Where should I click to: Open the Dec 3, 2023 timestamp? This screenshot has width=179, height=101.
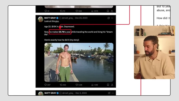[x=81, y=93]
